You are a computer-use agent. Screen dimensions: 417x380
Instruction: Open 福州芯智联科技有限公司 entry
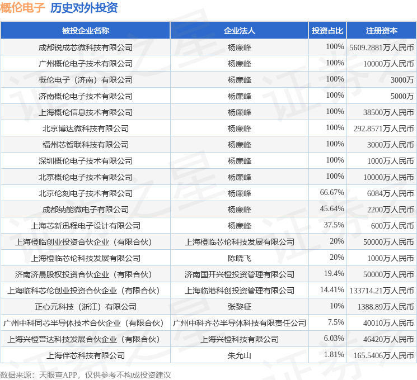pos(86,145)
